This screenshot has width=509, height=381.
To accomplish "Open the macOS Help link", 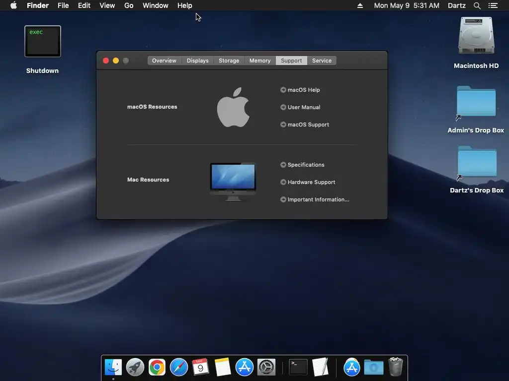I will [304, 90].
